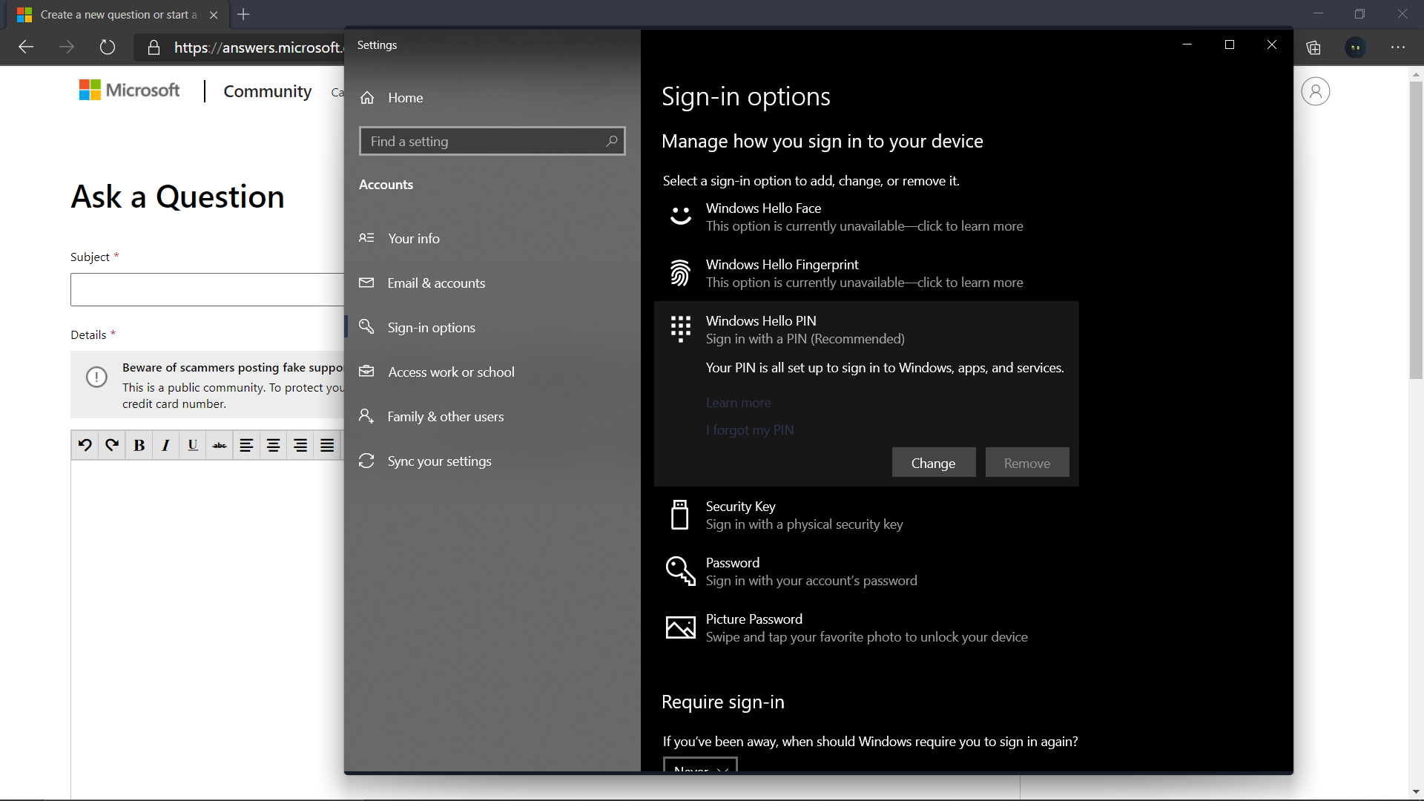Close the Create a new question tab
This screenshot has height=801, width=1424.
[x=214, y=15]
